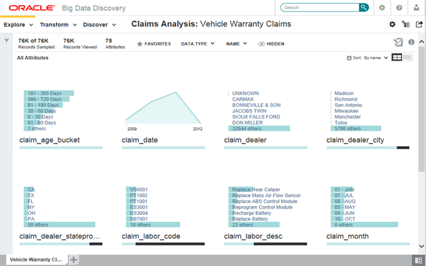Click the share export icon
Viewport: 426px width, 266px height.
pyautogui.click(x=419, y=24)
